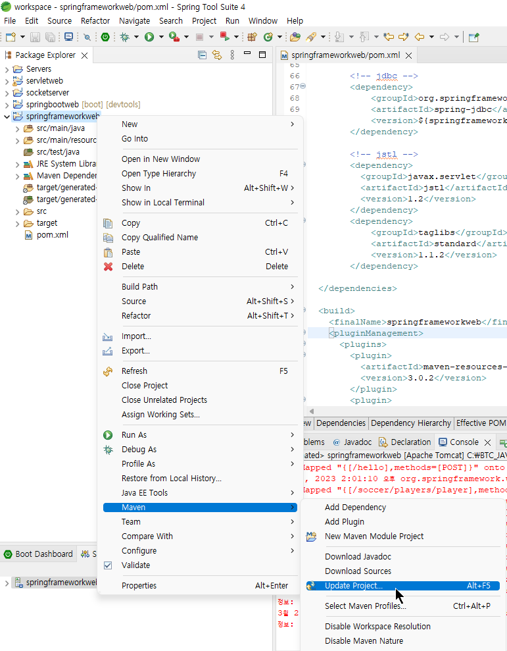Click the Open Task folder toolbar icon
Image resolution: width=507 pixels, height=651 pixels.
pos(295,37)
